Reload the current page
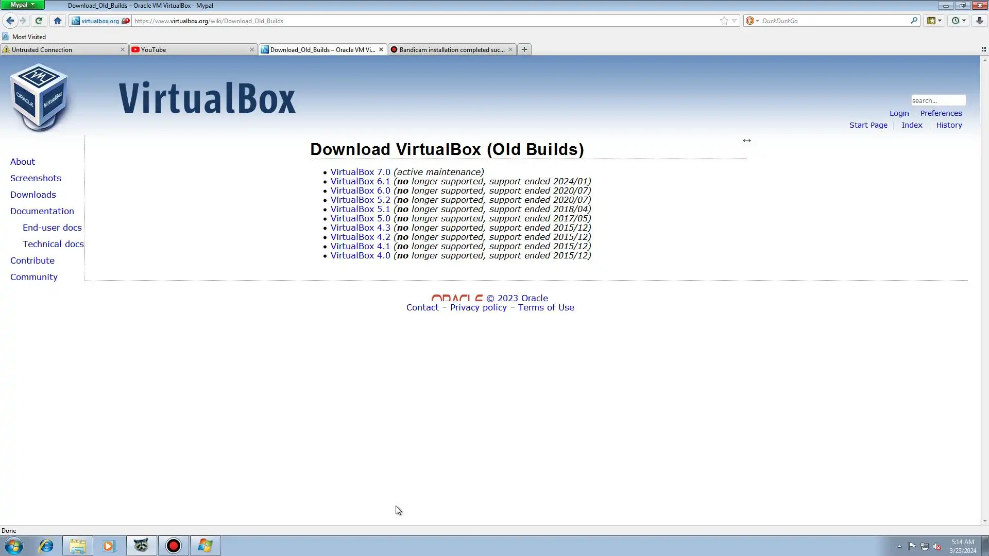The image size is (989, 556). coord(39,21)
